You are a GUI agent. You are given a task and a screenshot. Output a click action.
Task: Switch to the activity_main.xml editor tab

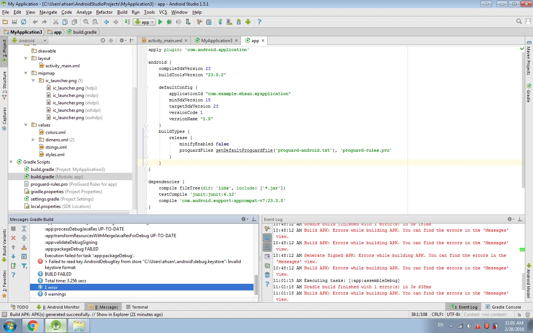[x=164, y=41]
